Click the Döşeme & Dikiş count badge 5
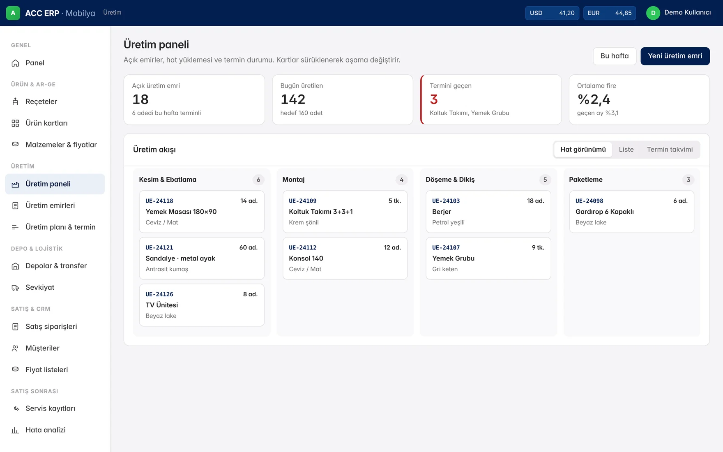 coord(545,180)
